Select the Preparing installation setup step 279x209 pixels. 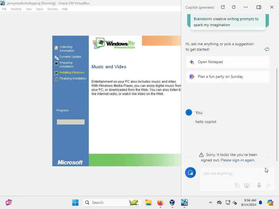(x=64, y=64)
